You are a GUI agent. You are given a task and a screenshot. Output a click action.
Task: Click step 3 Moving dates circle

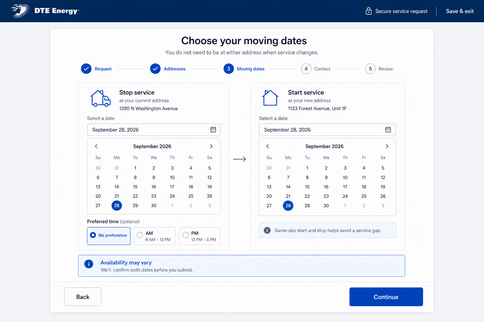(x=229, y=69)
